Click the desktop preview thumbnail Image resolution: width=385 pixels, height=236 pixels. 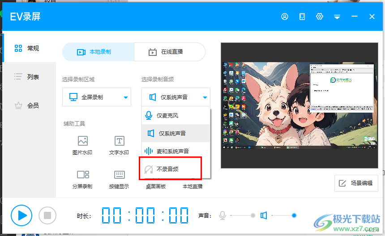click(299, 105)
